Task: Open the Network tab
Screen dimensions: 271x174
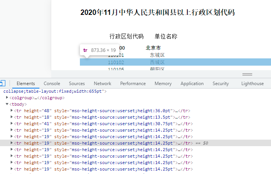Action: tap(102, 84)
